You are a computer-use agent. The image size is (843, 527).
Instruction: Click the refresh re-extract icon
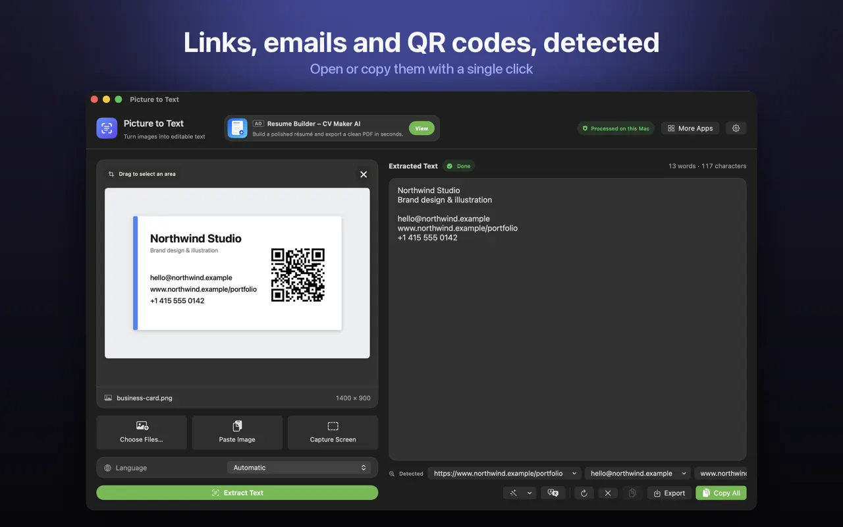click(x=584, y=493)
